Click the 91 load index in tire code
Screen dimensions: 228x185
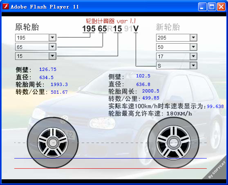(128, 29)
